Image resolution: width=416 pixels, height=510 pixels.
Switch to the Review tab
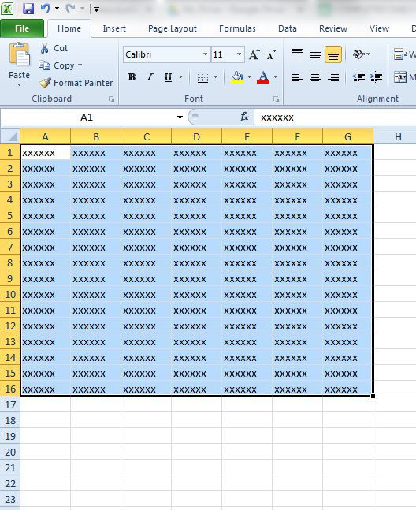[333, 28]
